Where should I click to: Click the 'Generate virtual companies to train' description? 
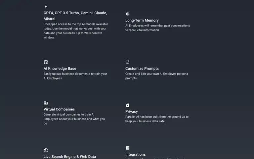pyautogui.click(x=74, y=119)
